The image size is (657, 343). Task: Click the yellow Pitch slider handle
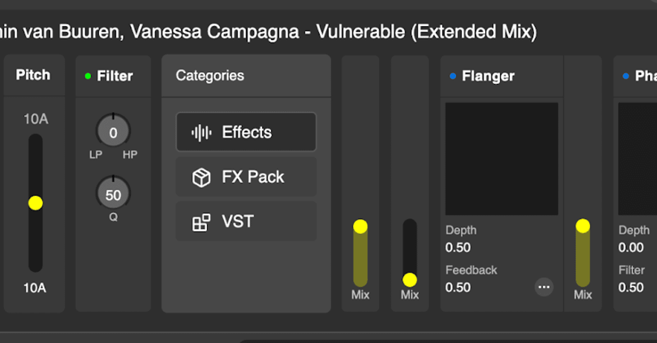(35, 203)
